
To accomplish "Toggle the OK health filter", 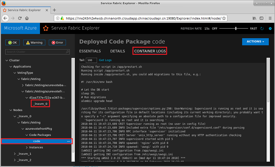I will tap(13, 43).
